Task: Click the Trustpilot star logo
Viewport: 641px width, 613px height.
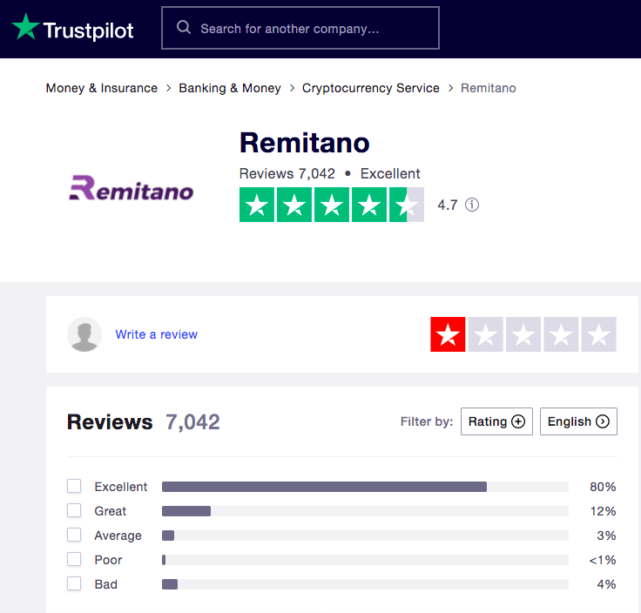Action: tap(26, 27)
